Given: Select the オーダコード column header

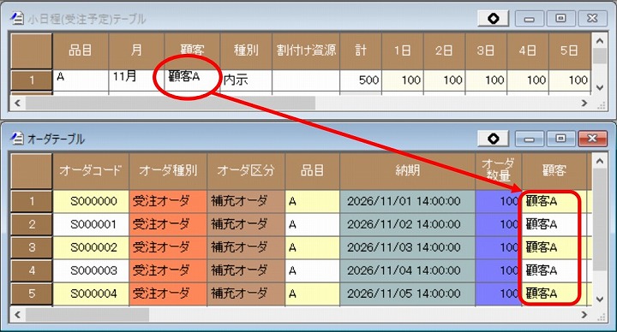Looking at the screenshot, I should coord(91,170).
